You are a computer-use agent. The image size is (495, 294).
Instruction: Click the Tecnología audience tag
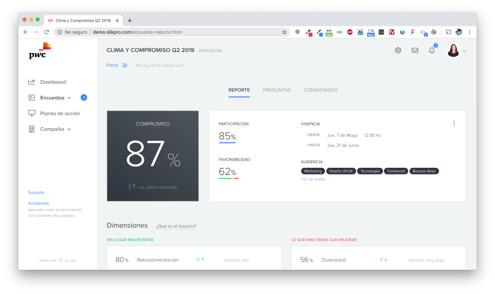click(x=370, y=171)
